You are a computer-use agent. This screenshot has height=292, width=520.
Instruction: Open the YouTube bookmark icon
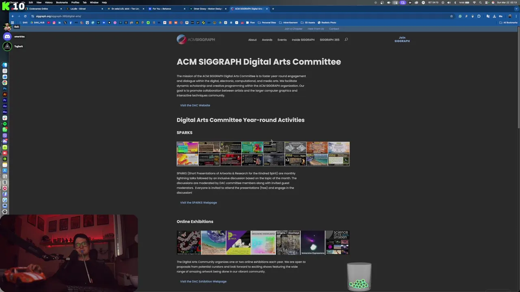point(49,22)
